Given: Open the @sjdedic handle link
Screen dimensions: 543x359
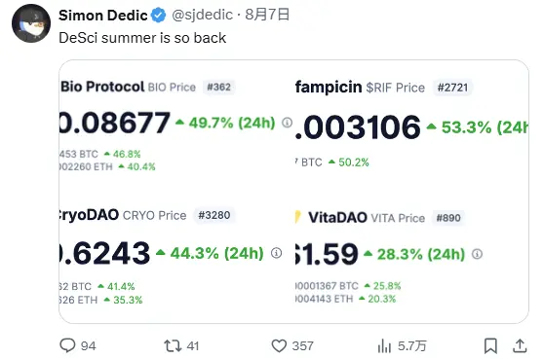Looking at the screenshot, I should (x=203, y=15).
